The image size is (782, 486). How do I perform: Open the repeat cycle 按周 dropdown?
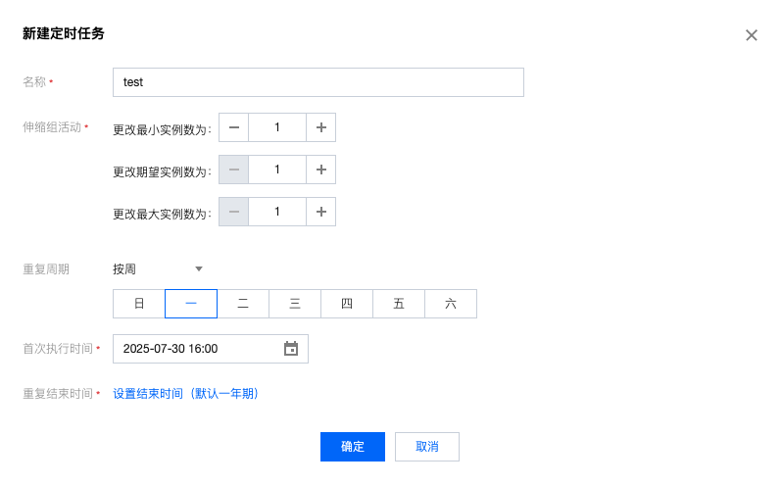(x=157, y=268)
